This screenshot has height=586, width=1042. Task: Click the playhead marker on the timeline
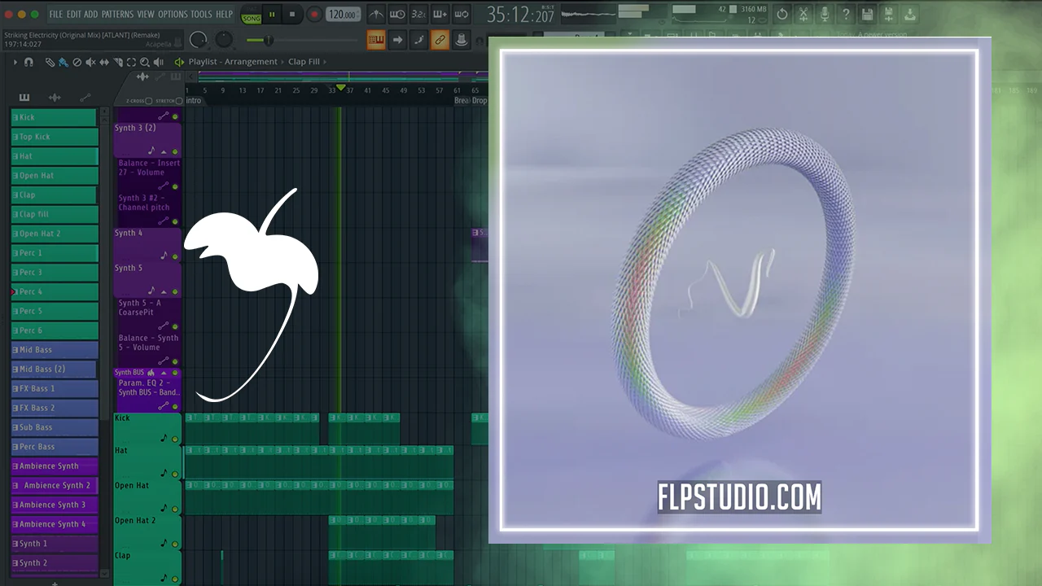coord(341,87)
